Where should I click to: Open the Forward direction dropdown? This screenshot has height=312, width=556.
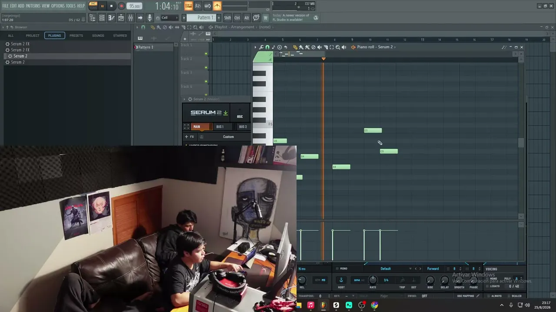pyautogui.click(x=433, y=269)
